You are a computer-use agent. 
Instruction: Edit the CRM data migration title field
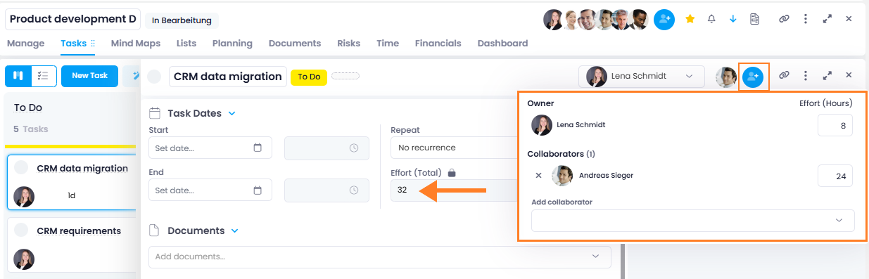[x=228, y=77]
